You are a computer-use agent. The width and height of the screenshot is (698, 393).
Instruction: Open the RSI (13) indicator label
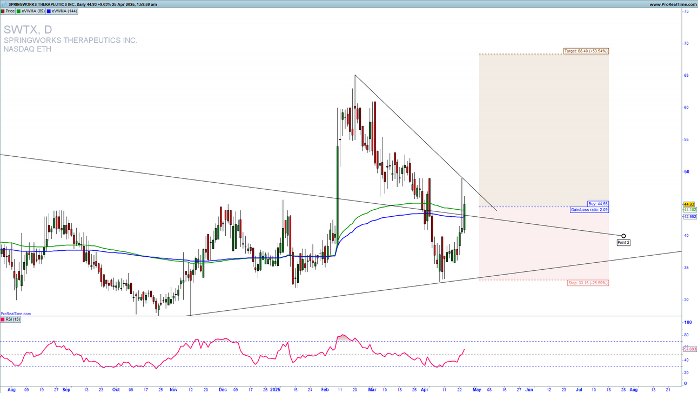[12, 319]
